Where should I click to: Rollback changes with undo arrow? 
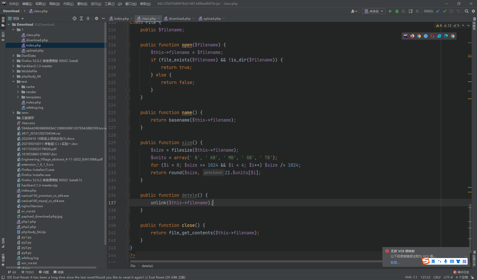click(x=458, y=11)
